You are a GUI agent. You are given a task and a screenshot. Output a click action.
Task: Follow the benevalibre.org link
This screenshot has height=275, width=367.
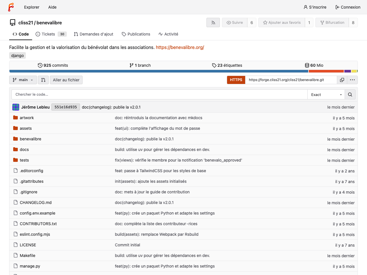180,47
